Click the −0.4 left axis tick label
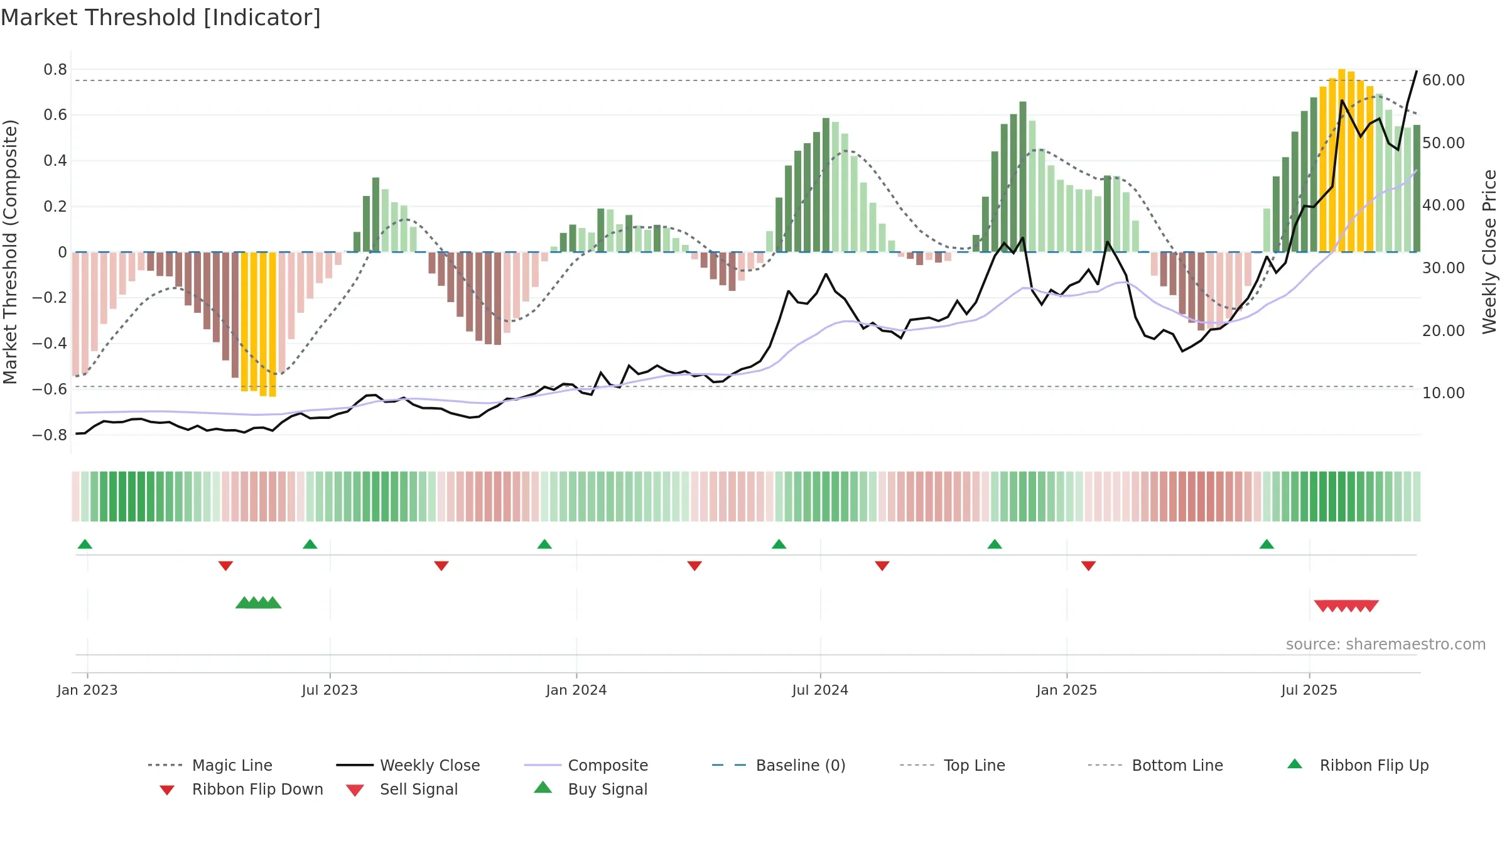1507x848 pixels. pos(50,344)
